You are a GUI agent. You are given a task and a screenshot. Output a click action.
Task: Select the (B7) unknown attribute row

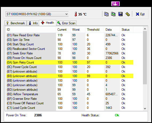click(70, 72)
